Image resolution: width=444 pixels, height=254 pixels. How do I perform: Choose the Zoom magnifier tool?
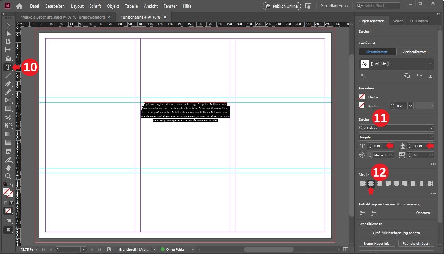point(8,176)
